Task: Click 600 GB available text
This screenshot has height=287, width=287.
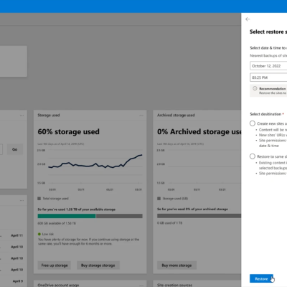Action: pos(57,223)
